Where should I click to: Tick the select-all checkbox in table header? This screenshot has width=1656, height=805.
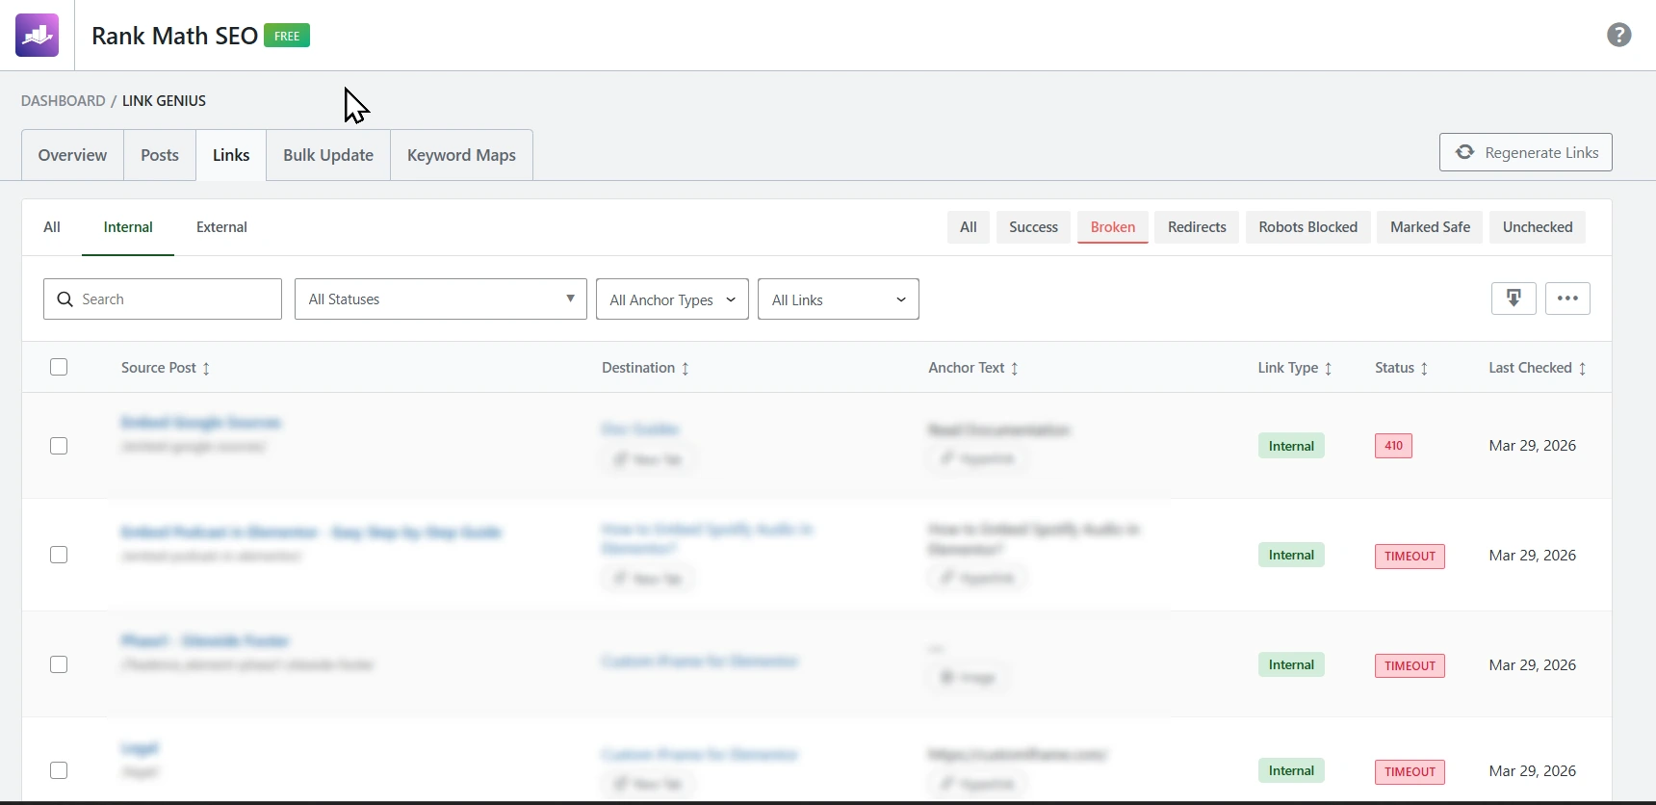point(59,367)
